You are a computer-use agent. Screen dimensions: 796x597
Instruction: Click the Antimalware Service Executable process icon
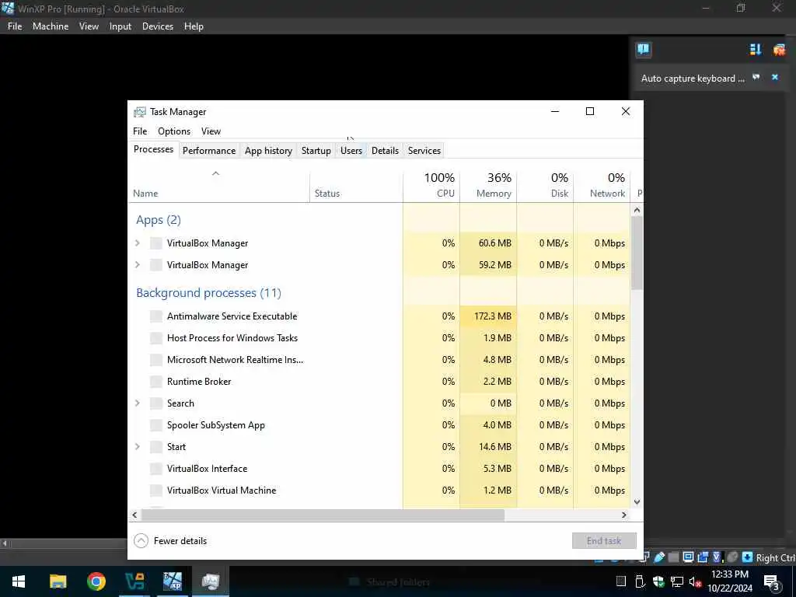click(x=155, y=316)
